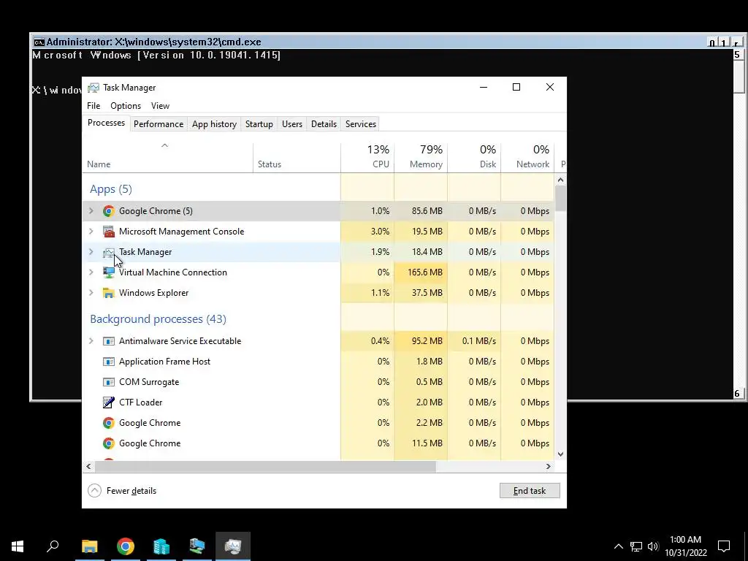Click Chrome icon of the 2.2 MB background process

coord(109,423)
